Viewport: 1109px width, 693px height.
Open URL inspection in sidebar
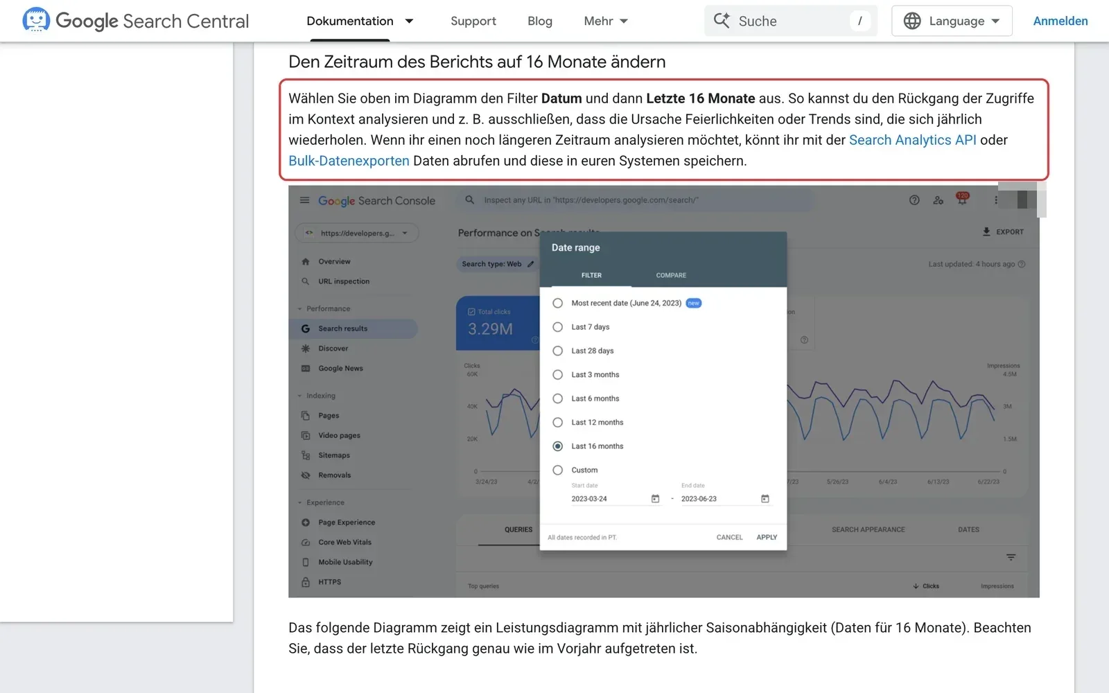(344, 281)
